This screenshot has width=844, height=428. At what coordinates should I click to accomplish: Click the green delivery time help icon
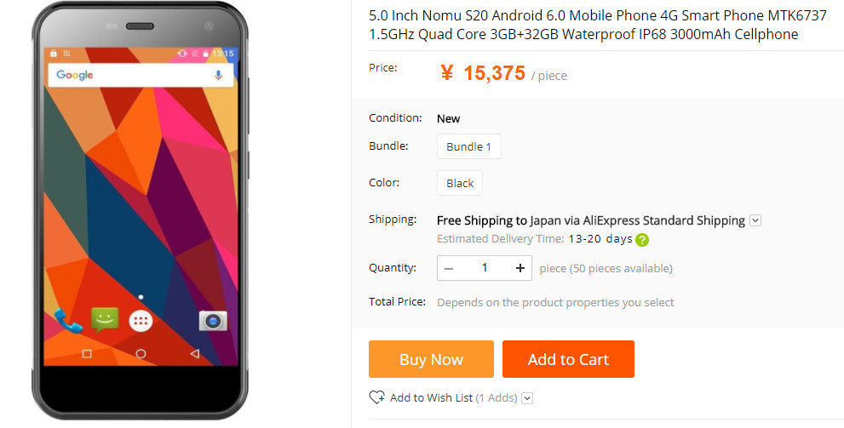click(x=642, y=240)
